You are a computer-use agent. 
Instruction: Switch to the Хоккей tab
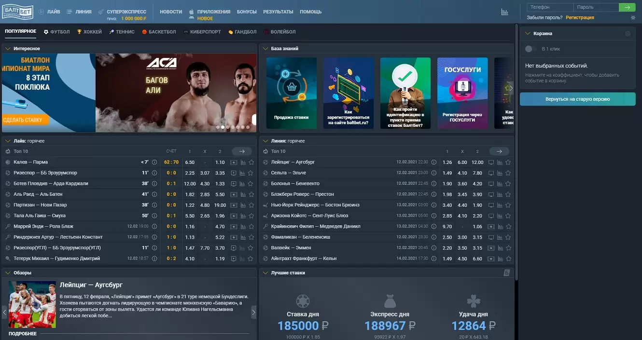(x=89, y=32)
